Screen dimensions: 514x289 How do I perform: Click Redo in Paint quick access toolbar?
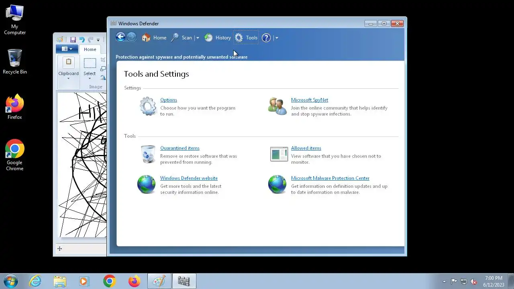point(91,40)
